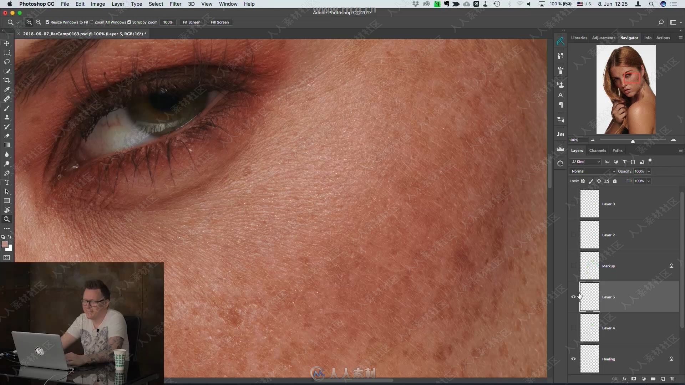Show Layer 2 visibility

(x=573, y=235)
